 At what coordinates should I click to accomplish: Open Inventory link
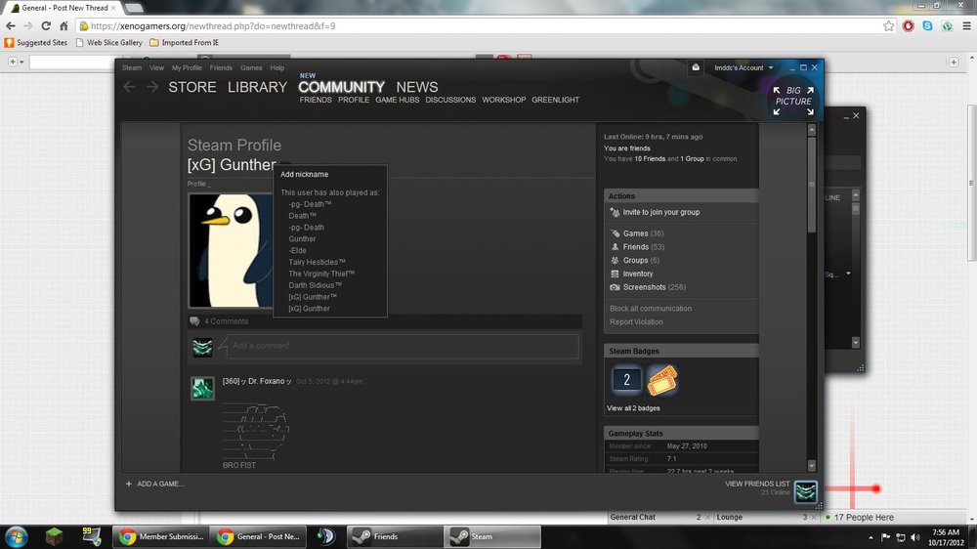click(x=638, y=274)
